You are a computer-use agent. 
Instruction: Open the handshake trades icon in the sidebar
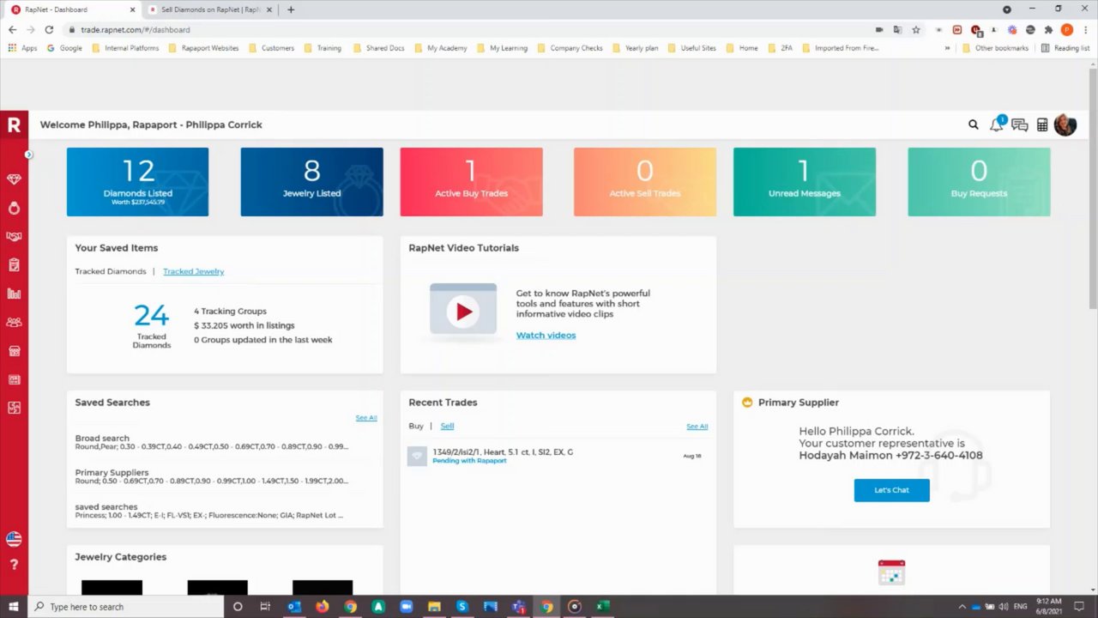(14, 236)
